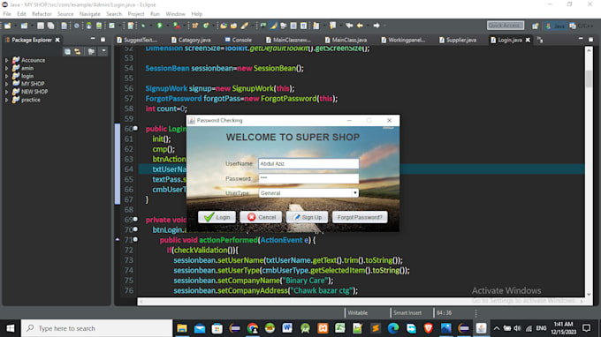Click the Back navigation yellow arrow

360,26
